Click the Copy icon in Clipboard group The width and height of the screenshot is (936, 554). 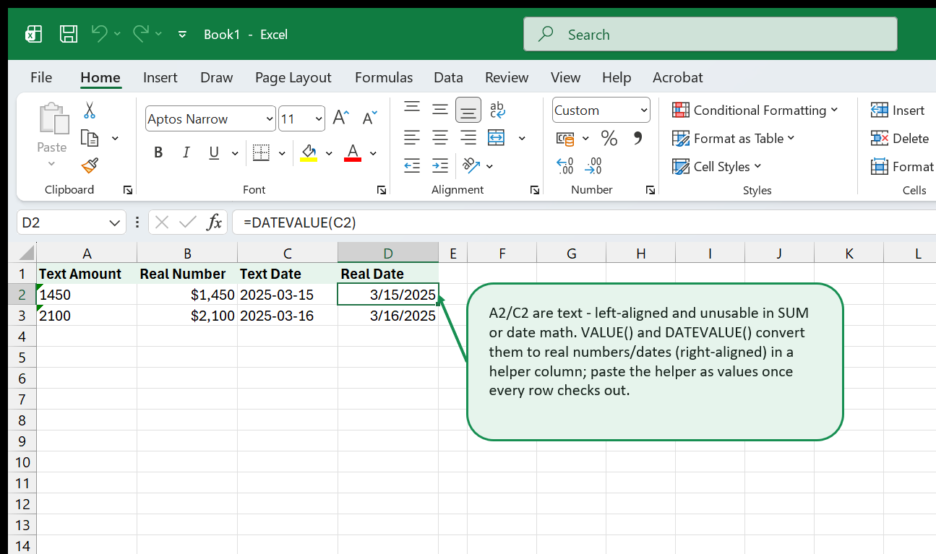(90, 138)
